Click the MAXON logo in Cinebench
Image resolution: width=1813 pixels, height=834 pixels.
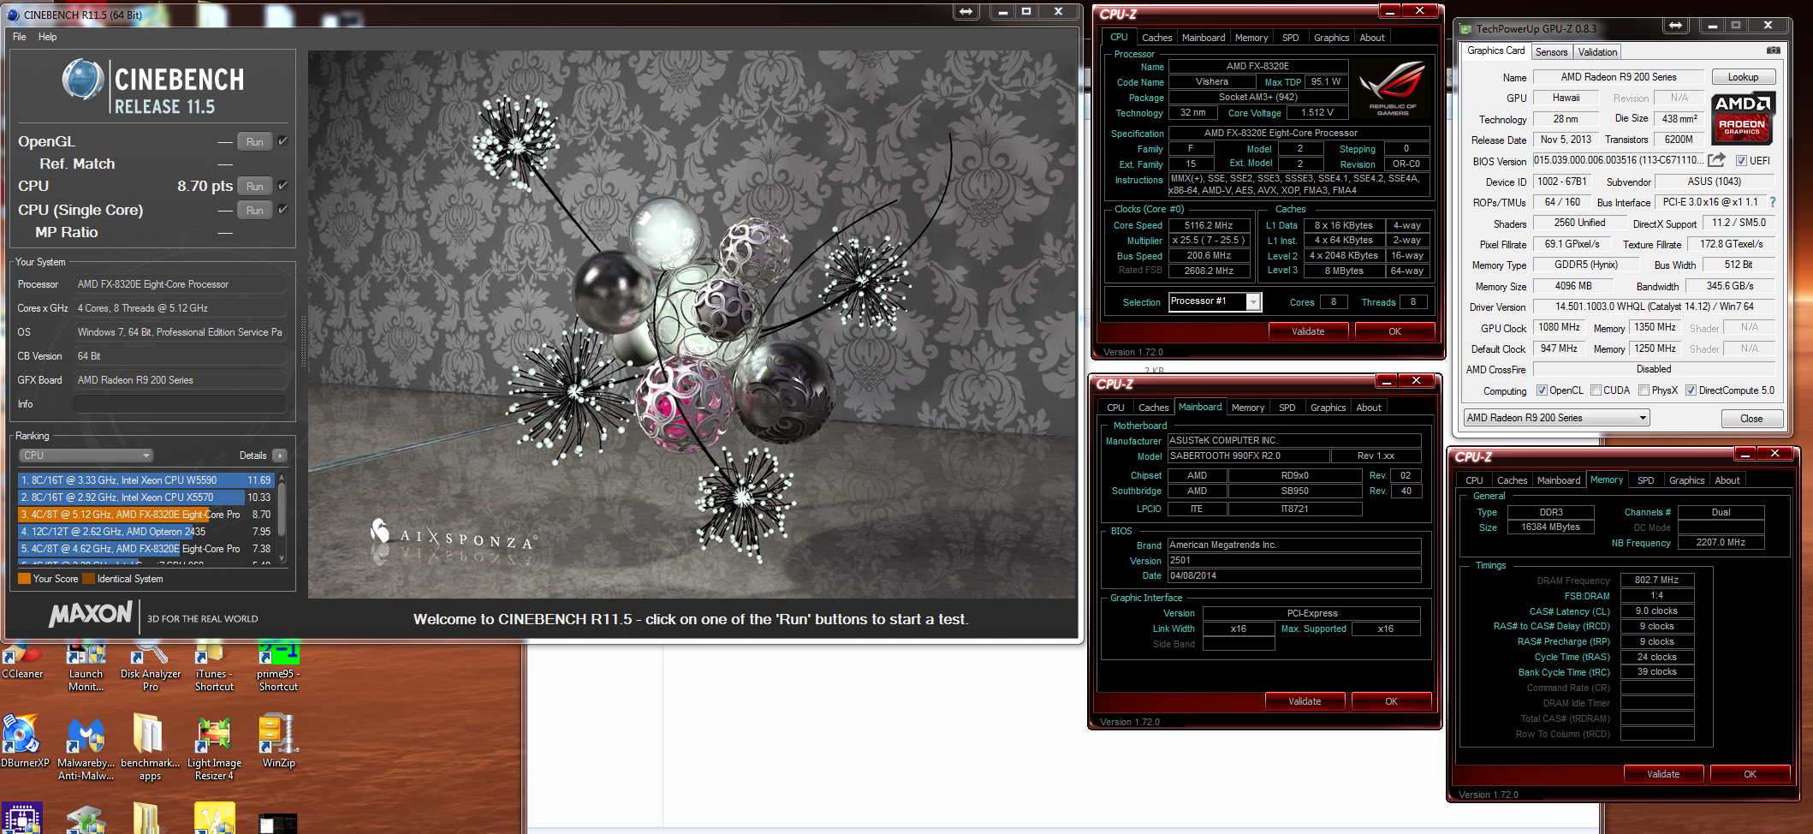point(91,614)
